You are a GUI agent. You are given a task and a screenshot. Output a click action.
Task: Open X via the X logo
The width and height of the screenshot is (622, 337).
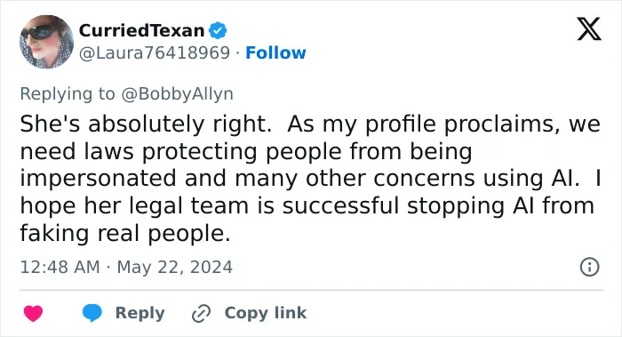[589, 28]
